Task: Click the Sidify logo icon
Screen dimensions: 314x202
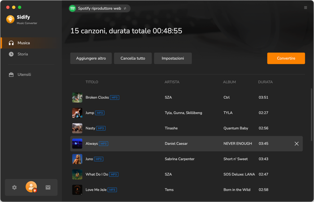Action: click(10, 19)
